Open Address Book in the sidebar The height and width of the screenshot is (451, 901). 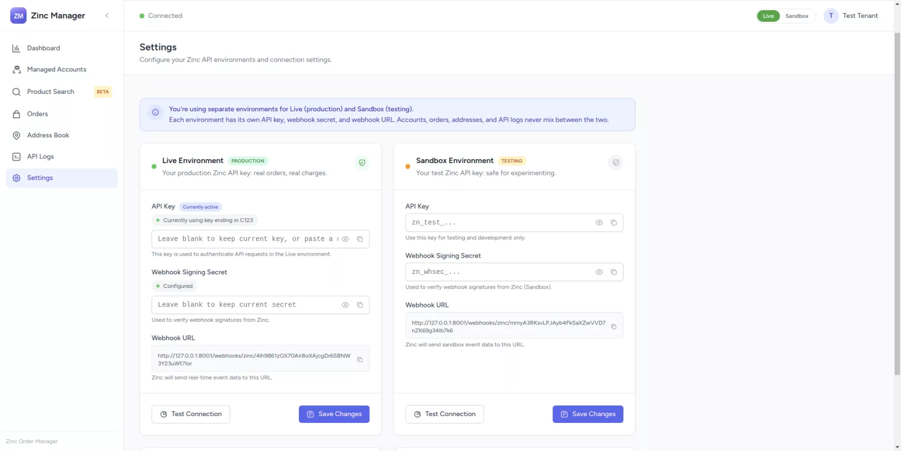tap(61, 136)
